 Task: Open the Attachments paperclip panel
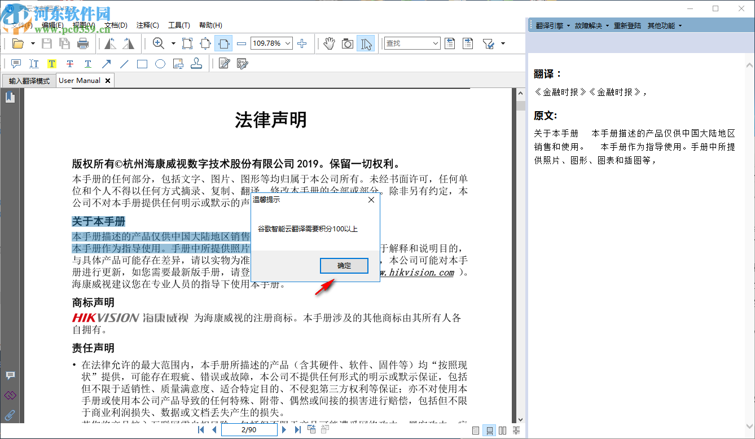coord(10,415)
